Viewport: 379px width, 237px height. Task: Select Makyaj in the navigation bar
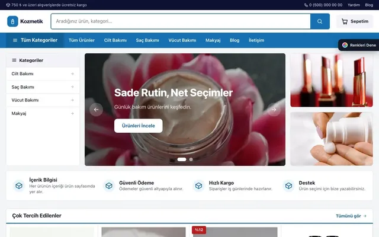point(213,40)
